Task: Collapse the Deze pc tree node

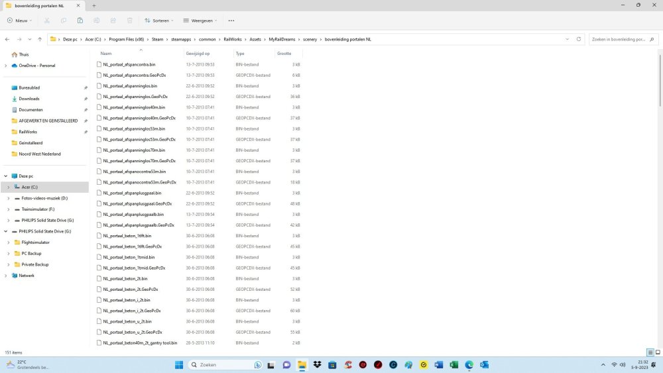Action: tap(6, 176)
